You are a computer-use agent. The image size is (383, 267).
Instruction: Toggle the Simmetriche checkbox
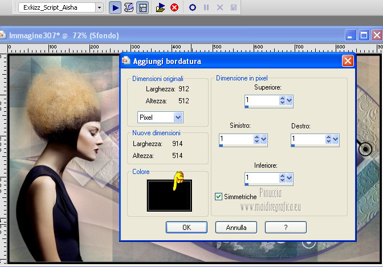[219, 196]
